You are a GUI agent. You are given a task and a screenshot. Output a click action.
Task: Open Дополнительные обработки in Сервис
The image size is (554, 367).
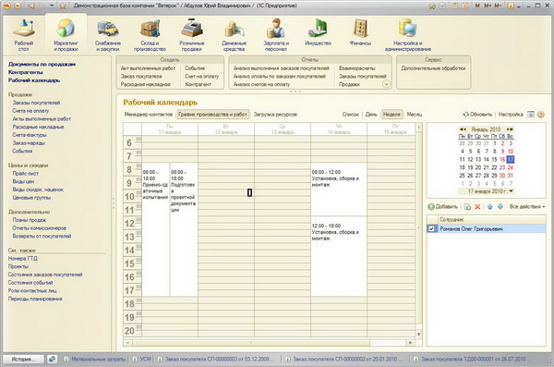point(433,68)
